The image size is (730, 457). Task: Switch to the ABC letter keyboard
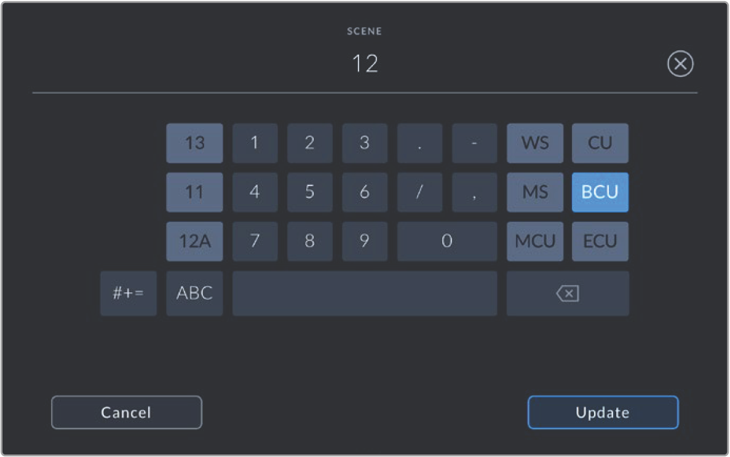pos(194,294)
